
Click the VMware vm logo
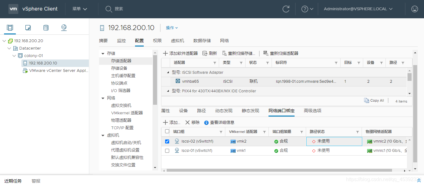13,9
